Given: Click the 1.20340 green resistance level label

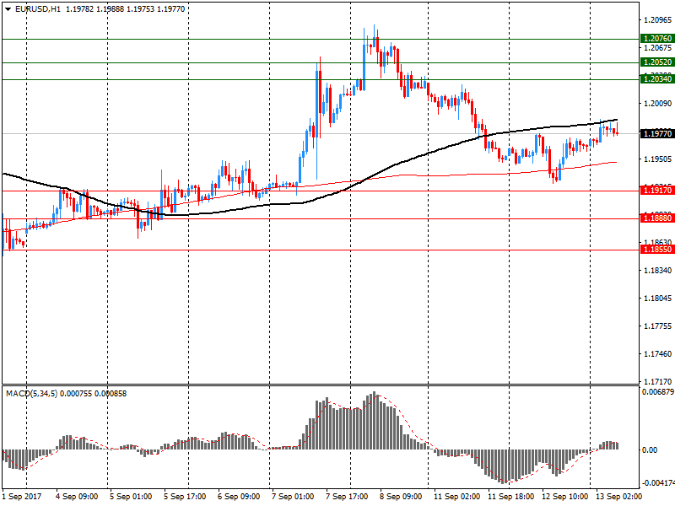Looking at the screenshot, I should tap(657, 78).
